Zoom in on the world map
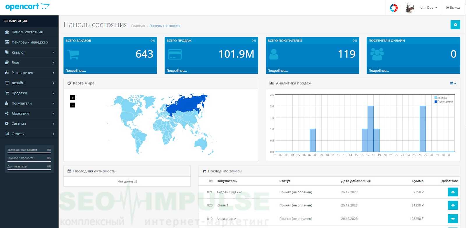Image resolution: width=466 pixels, height=228 pixels. coord(73,98)
